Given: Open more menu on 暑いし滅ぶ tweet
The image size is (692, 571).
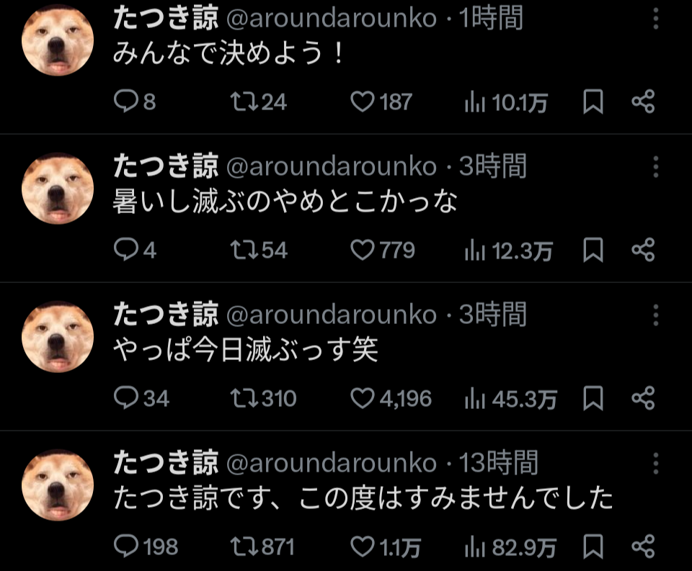Looking at the screenshot, I should click(656, 167).
